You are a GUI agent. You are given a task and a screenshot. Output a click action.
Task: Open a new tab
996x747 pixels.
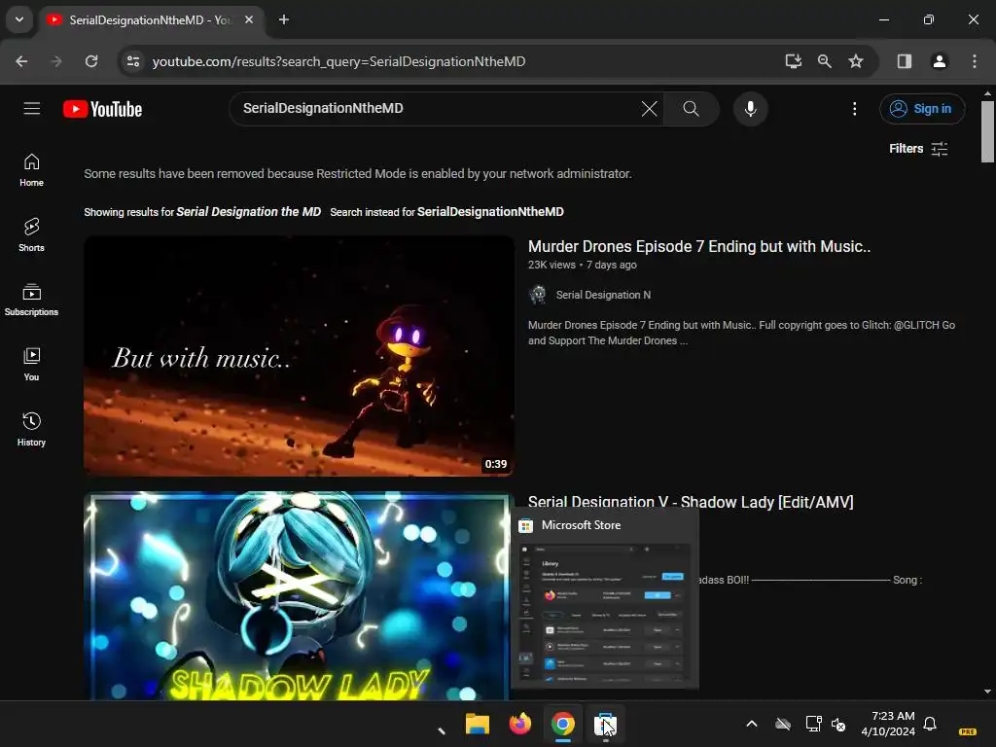(x=284, y=19)
